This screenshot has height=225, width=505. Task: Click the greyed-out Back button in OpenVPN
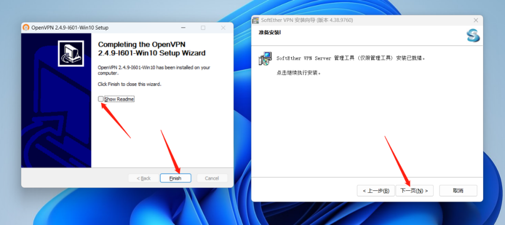[144, 178]
